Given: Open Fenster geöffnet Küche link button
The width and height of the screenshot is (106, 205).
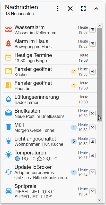Looking at the screenshot, I should 92,72.
